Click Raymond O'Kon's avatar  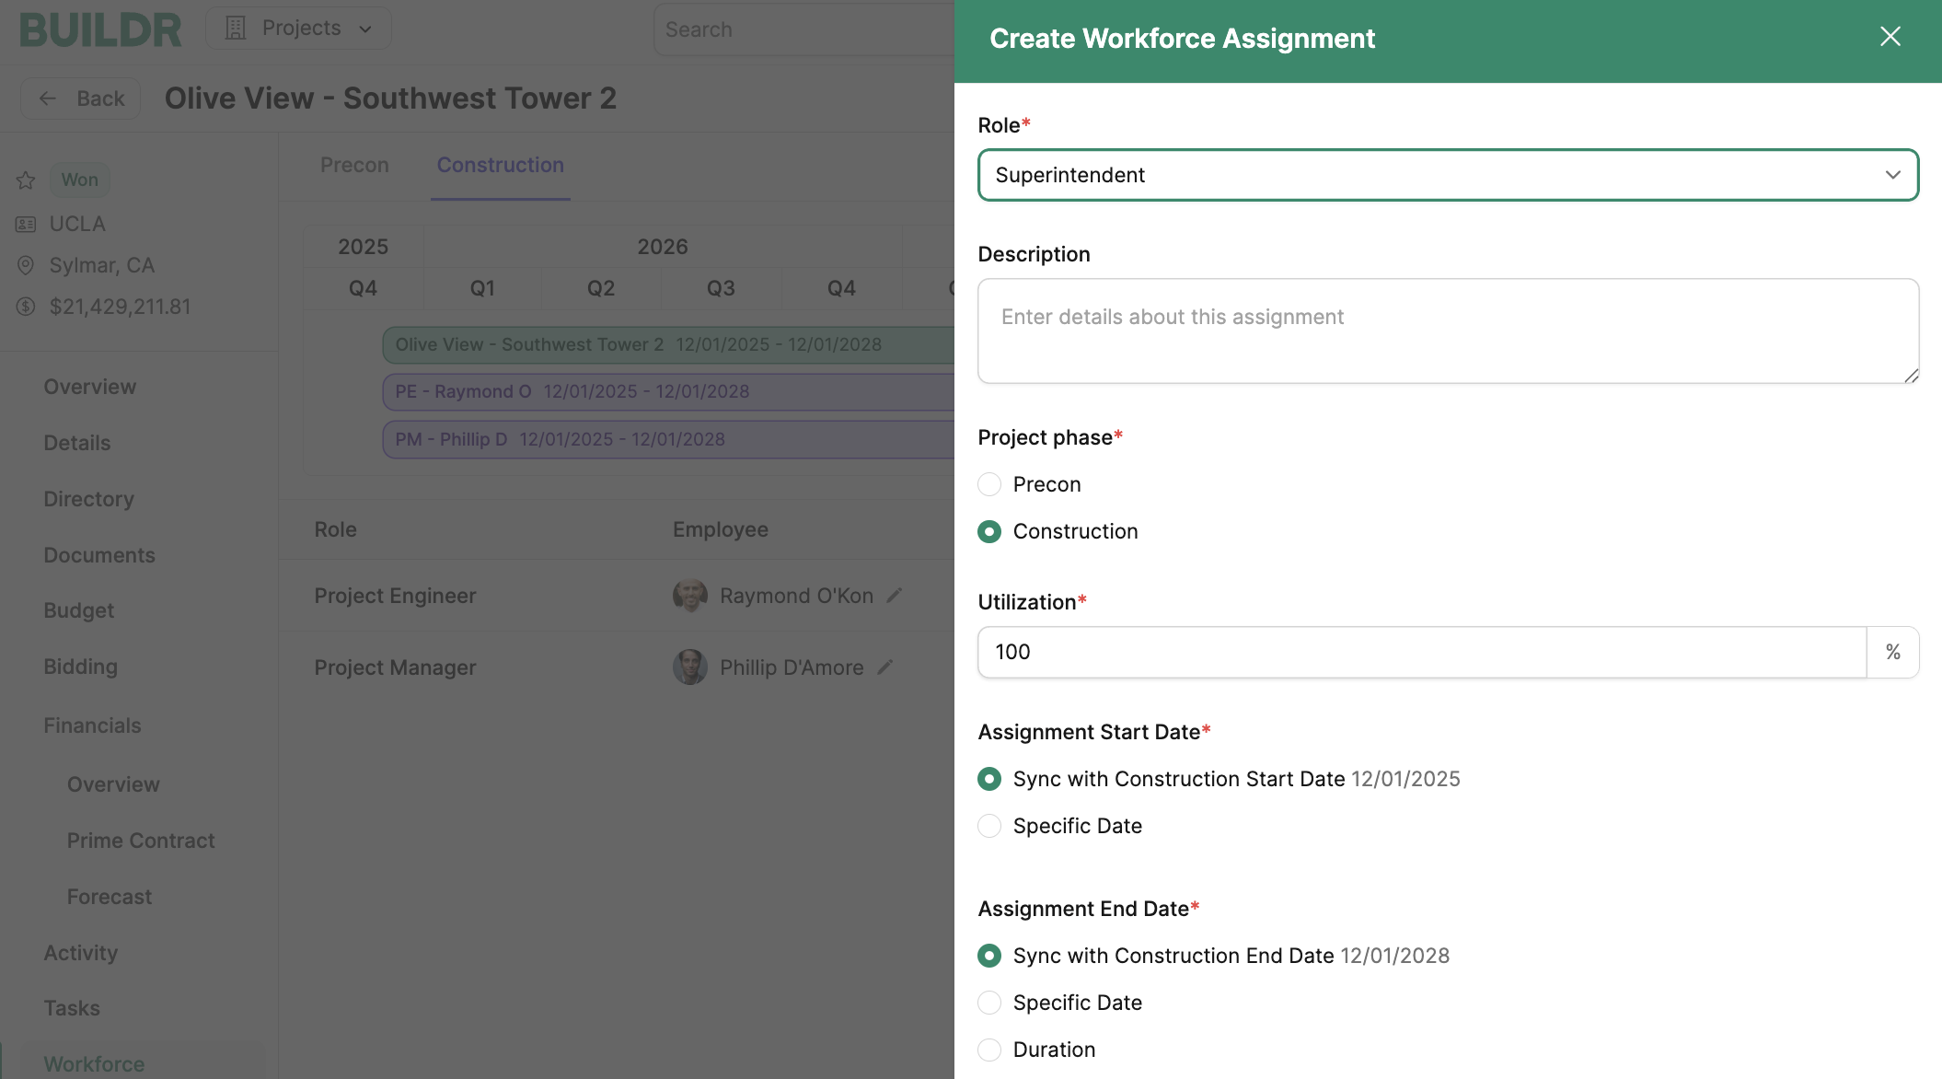tap(690, 596)
